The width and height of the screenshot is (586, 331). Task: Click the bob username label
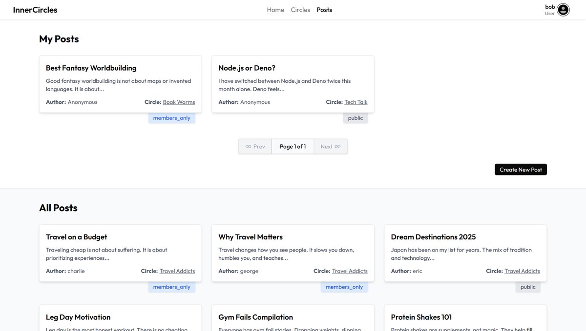(550, 7)
